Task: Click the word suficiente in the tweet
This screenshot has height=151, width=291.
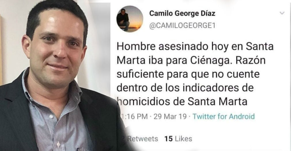Action: [140, 74]
